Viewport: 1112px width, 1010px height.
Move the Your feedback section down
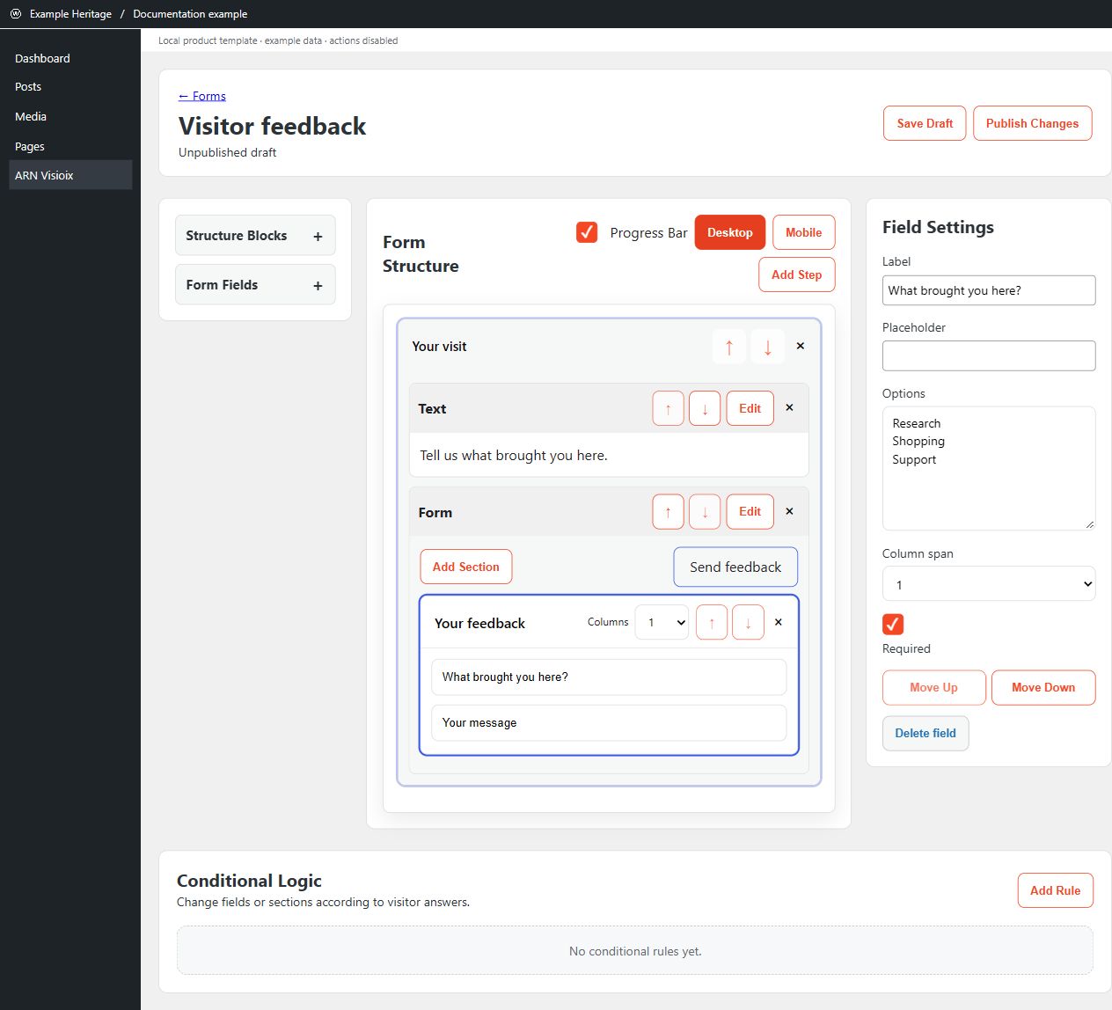pos(748,623)
